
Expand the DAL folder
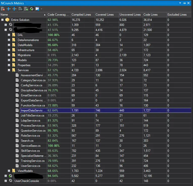[9, 35]
